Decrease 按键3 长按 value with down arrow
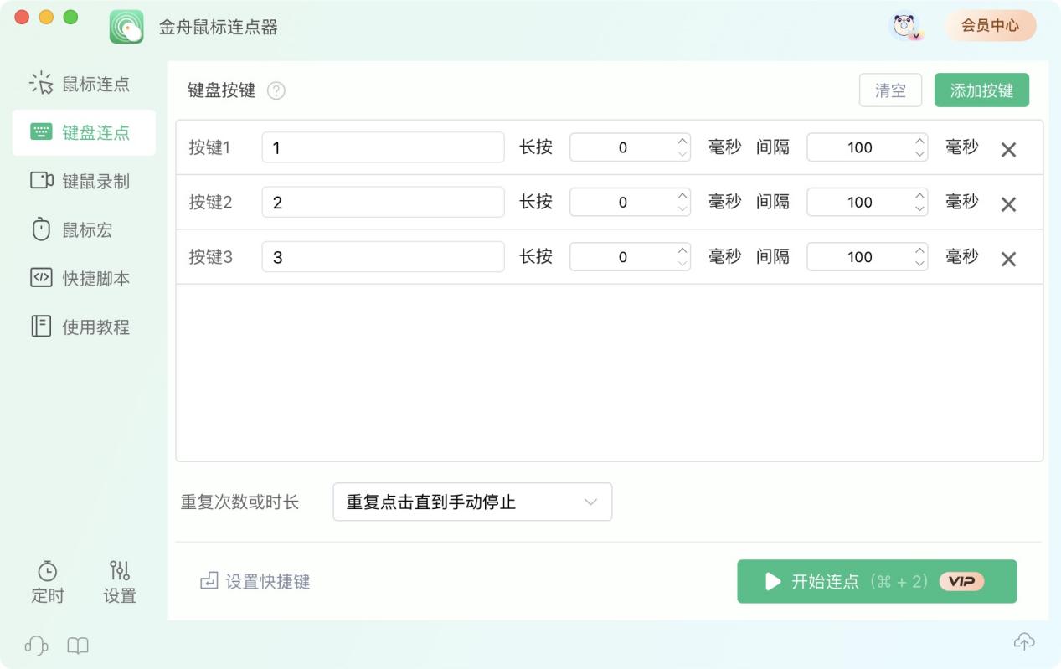1061x669 pixels. pos(682,264)
